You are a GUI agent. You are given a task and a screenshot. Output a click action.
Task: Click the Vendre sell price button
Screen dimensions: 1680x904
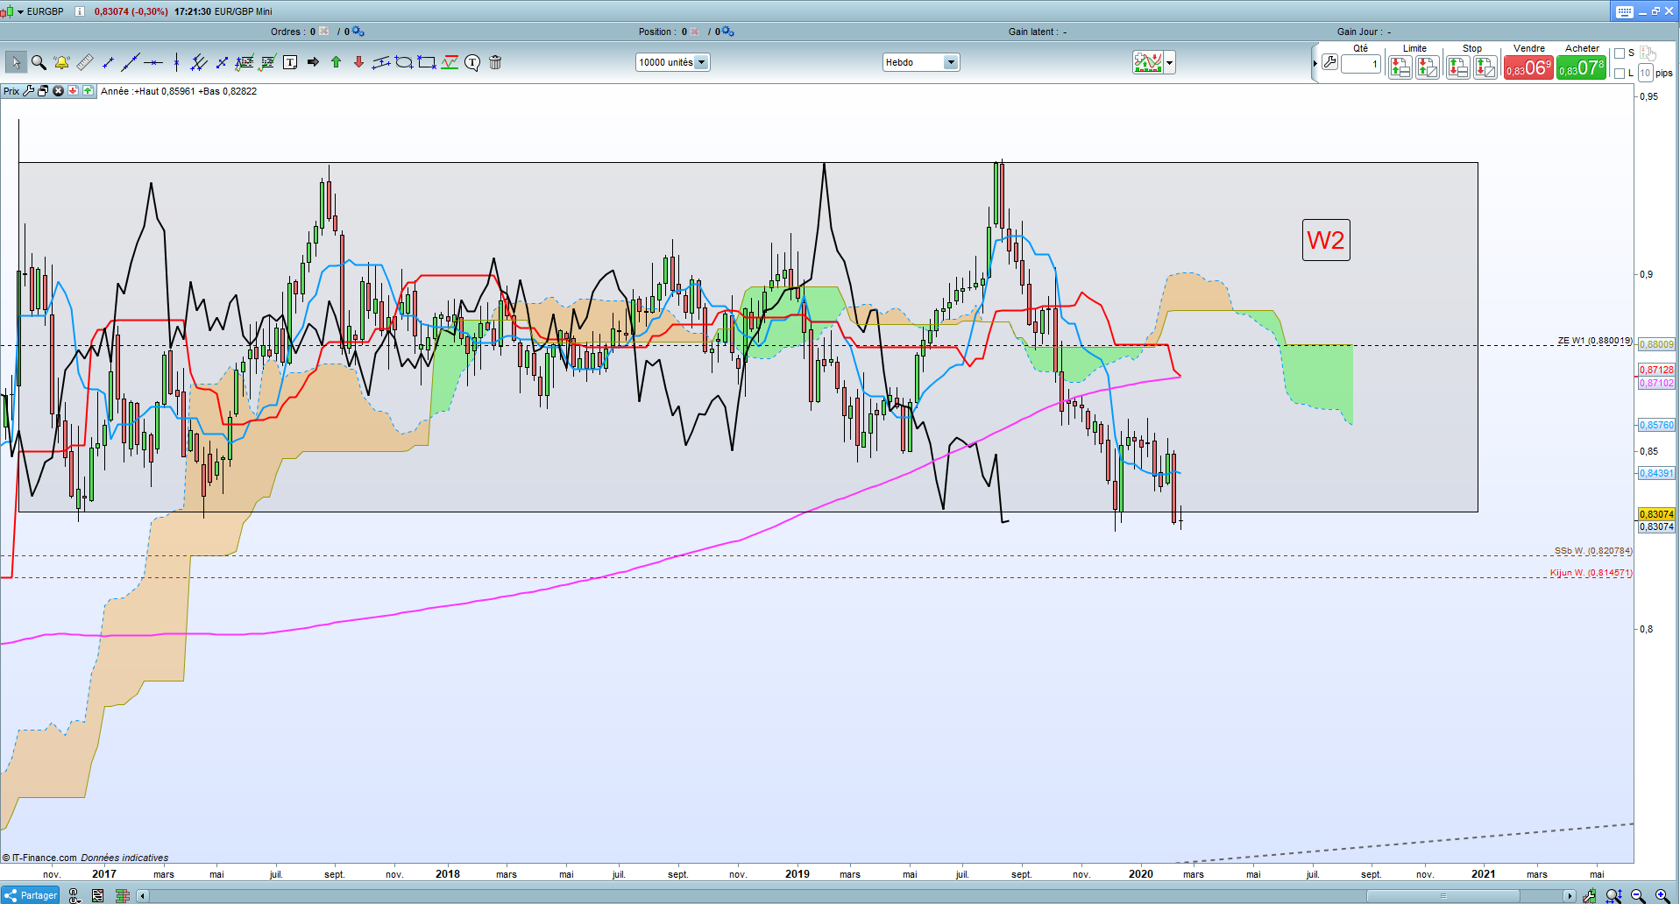click(x=1528, y=67)
